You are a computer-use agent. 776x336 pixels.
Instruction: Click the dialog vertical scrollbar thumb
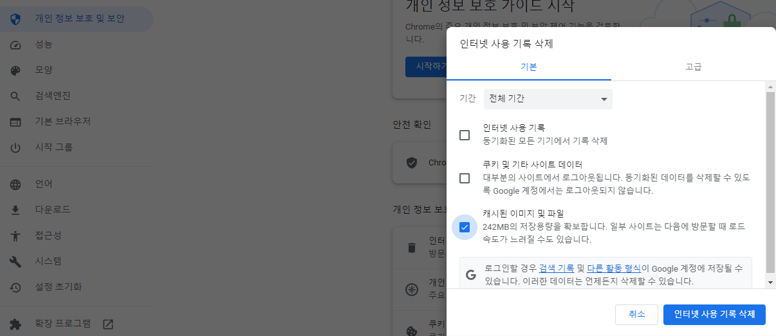[770, 183]
